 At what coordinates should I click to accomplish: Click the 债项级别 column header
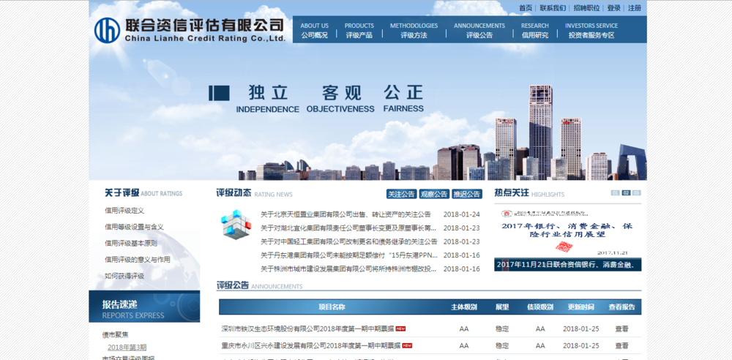click(x=540, y=307)
